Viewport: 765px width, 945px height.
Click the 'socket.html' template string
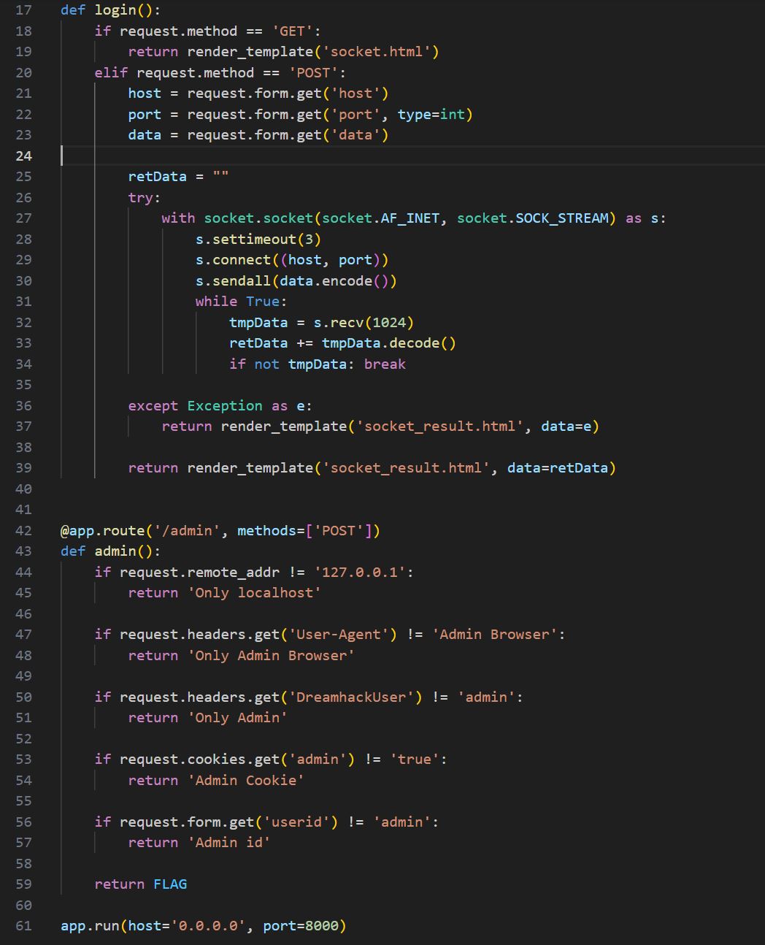click(376, 52)
